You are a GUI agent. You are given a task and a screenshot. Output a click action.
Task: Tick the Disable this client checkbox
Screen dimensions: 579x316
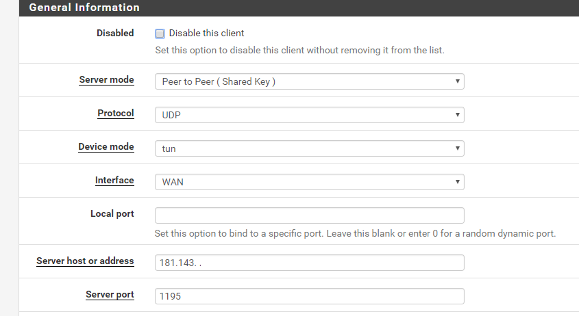(160, 34)
